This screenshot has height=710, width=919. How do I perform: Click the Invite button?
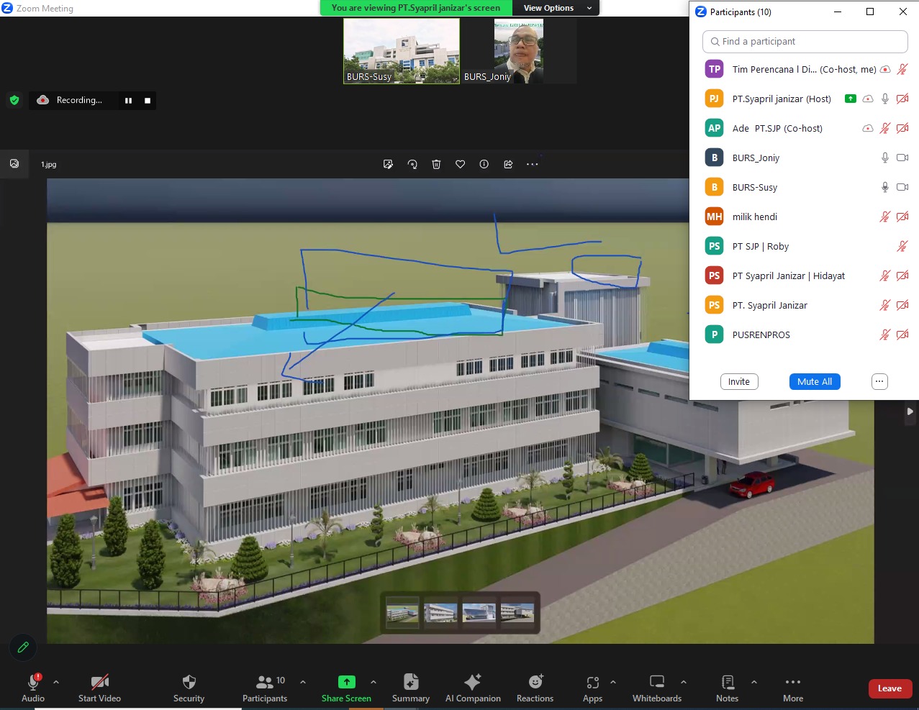738,382
